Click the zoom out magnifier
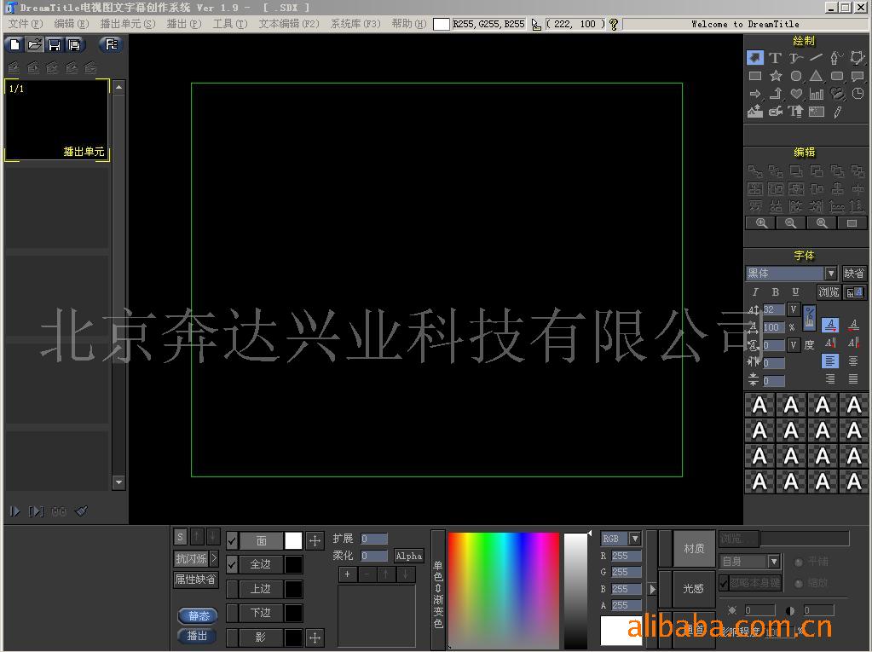Screen dimensions: 872x652 790,223
